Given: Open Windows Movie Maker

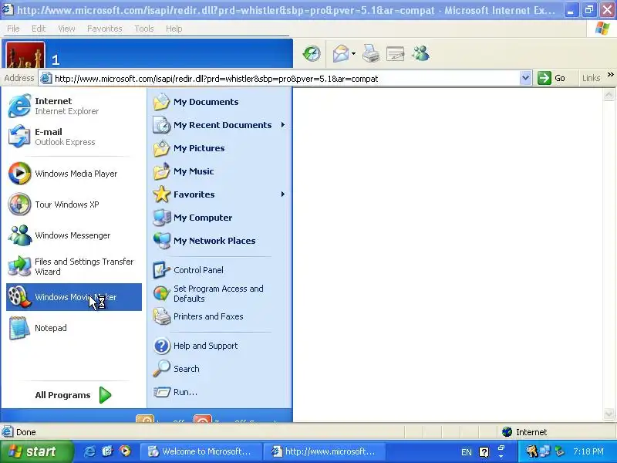Looking at the screenshot, I should (74, 297).
